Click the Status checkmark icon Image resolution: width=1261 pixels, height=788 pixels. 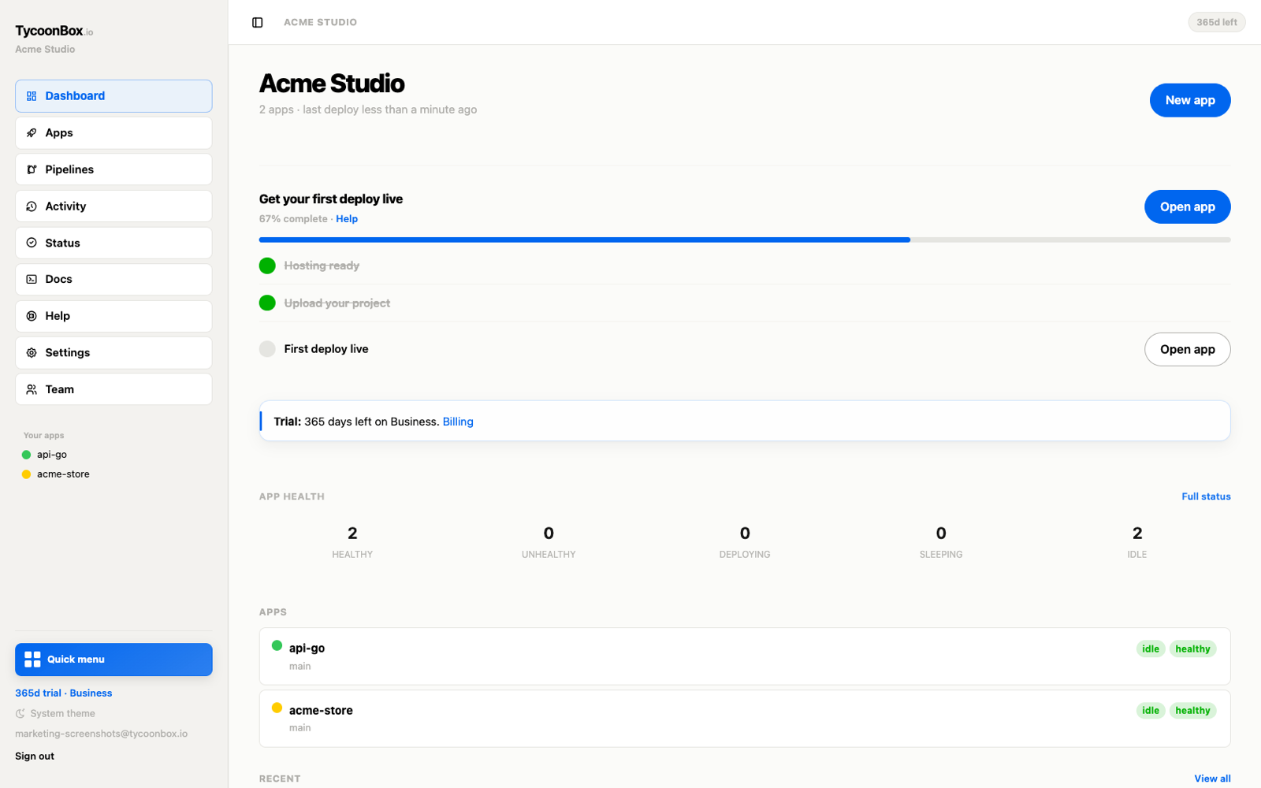pyautogui.click(x=32, y=243)
